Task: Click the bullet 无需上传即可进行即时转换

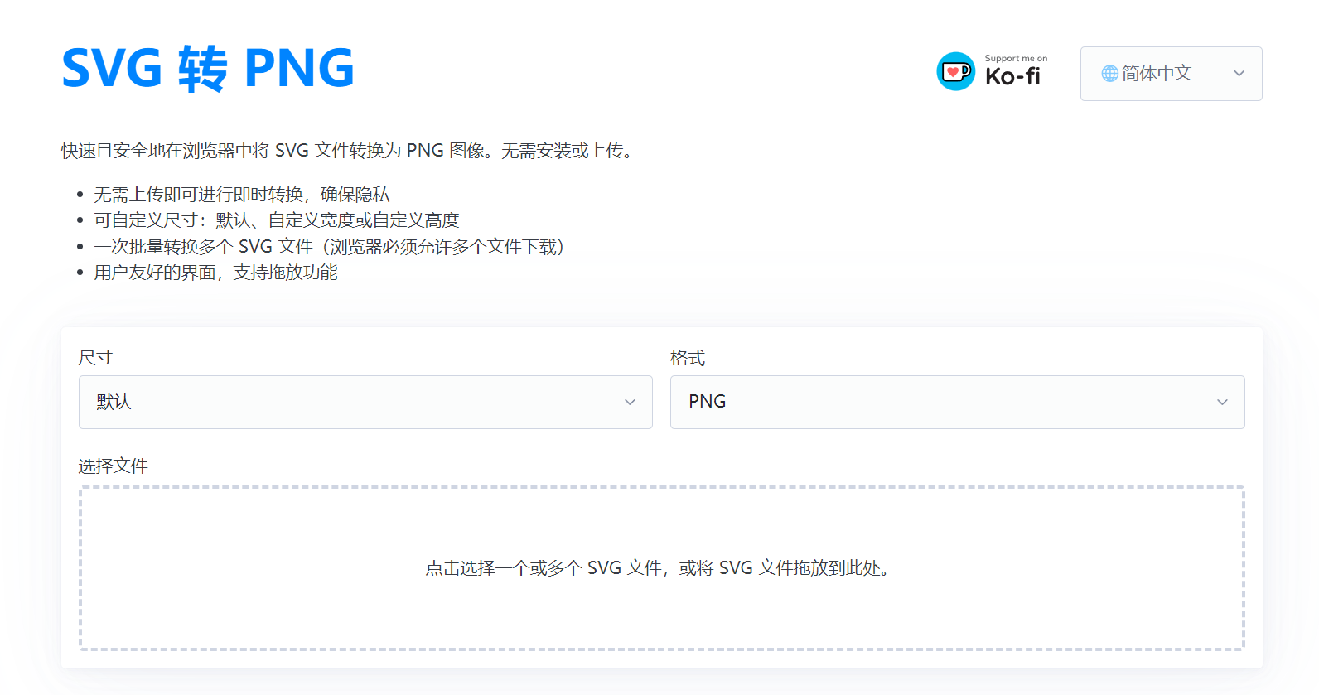Action: 241,195
